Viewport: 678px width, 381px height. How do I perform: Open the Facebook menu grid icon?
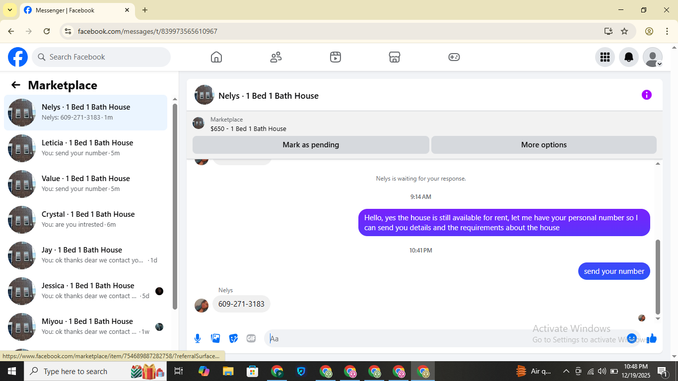605,57
